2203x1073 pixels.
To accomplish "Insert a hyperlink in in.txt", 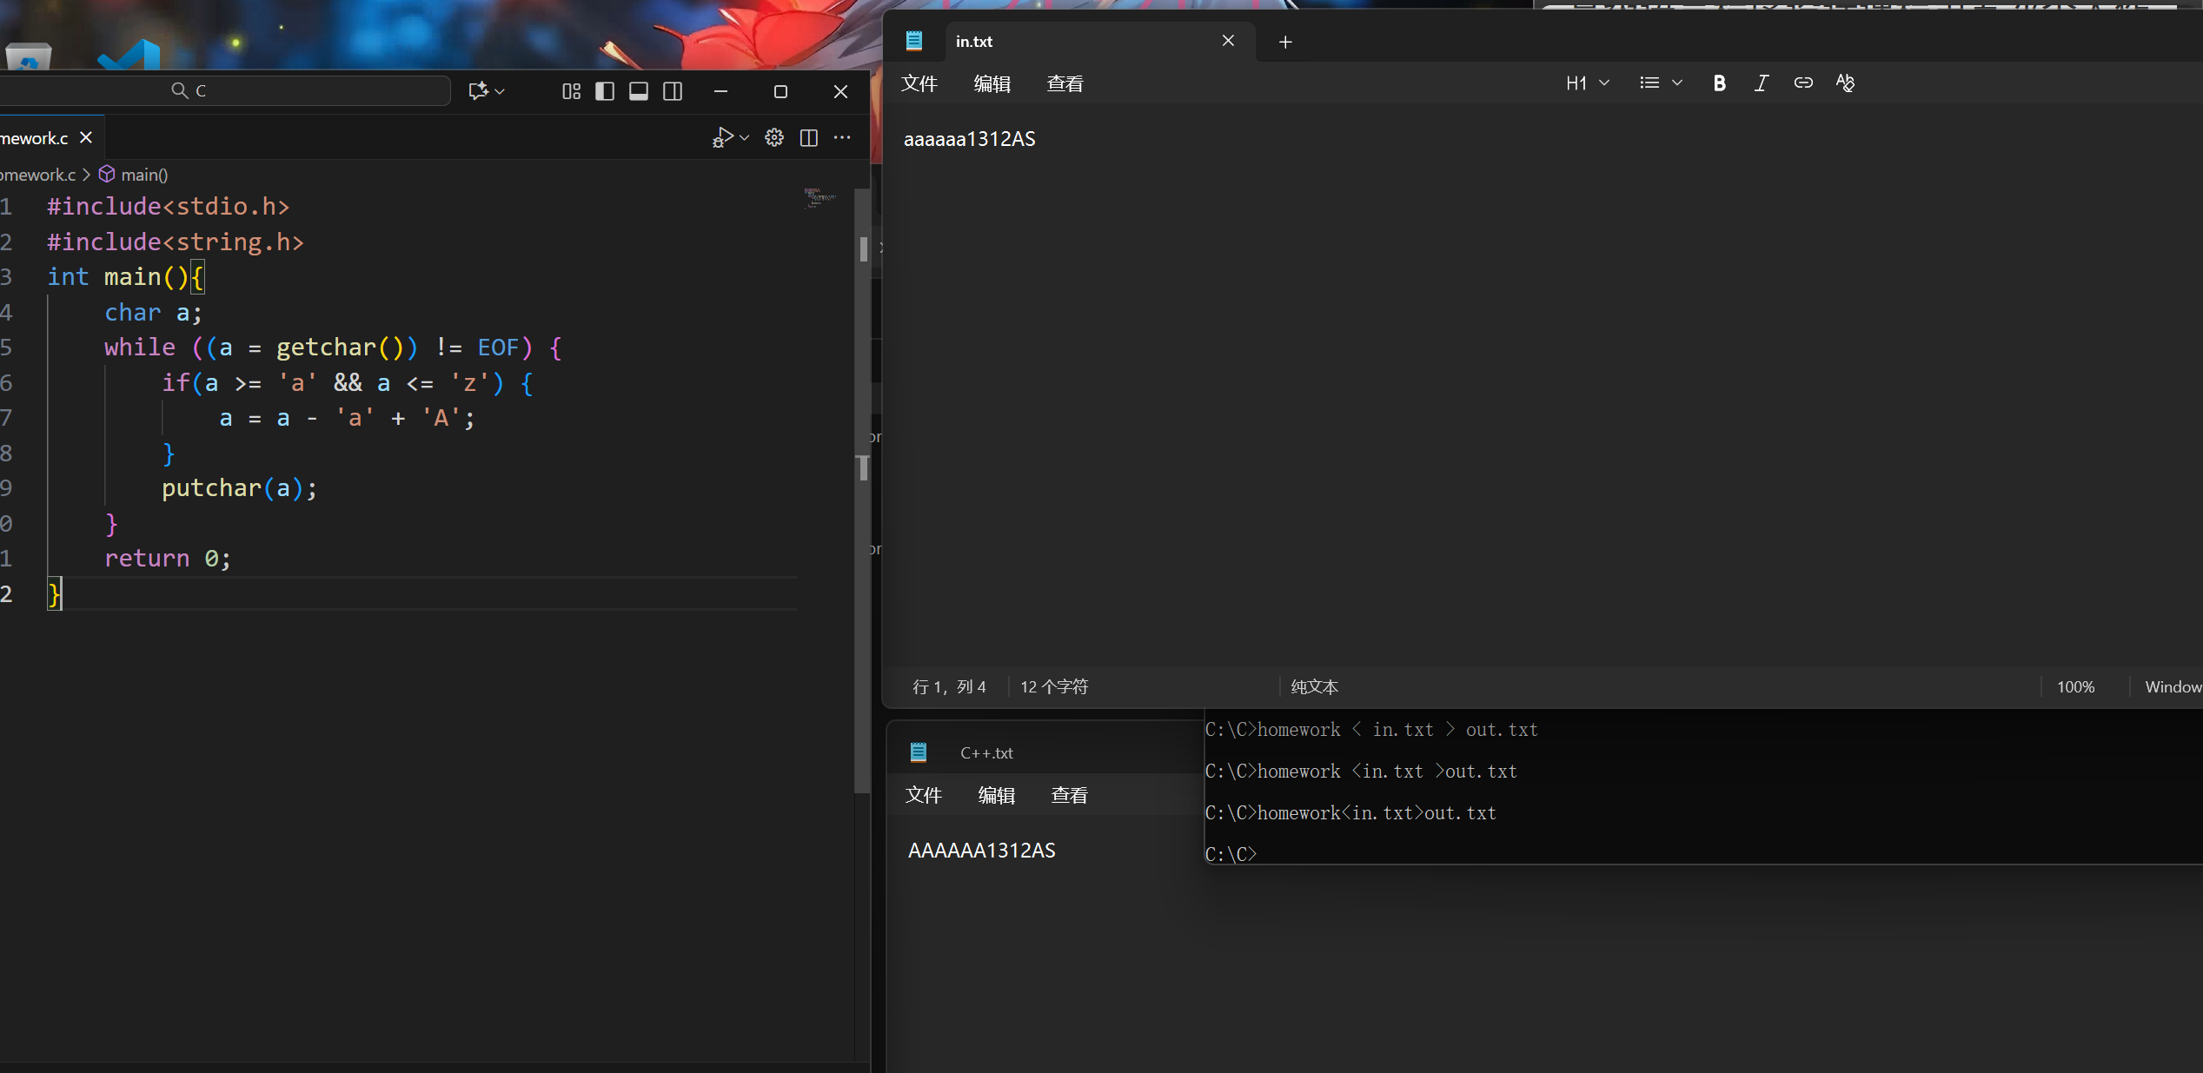I will (x=1803, y=83).
